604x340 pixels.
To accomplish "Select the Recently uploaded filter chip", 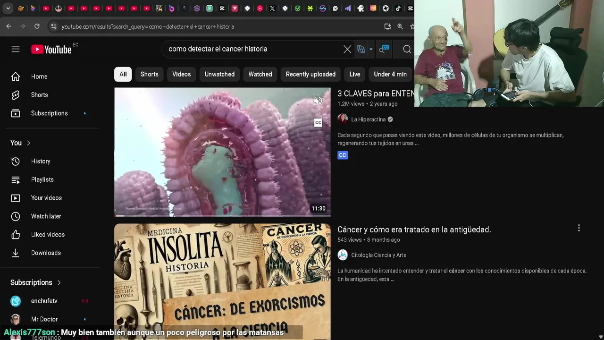I will point(310,74).
